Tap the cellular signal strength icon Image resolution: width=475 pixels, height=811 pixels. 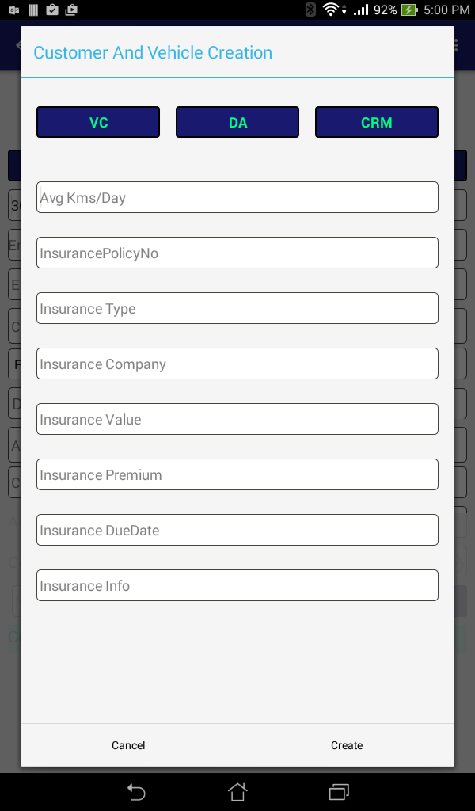pyautogui.click(x=361, y=10)
